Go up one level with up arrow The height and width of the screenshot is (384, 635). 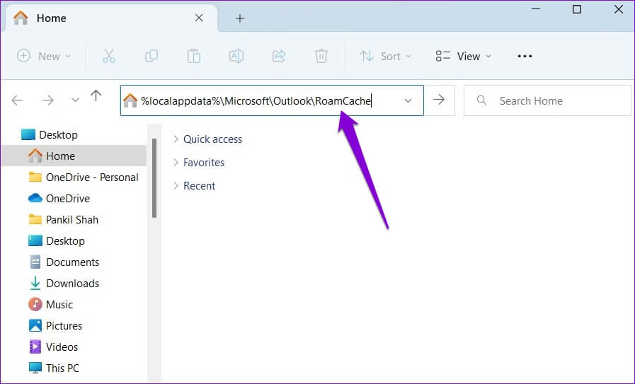(x=96, y=95)
